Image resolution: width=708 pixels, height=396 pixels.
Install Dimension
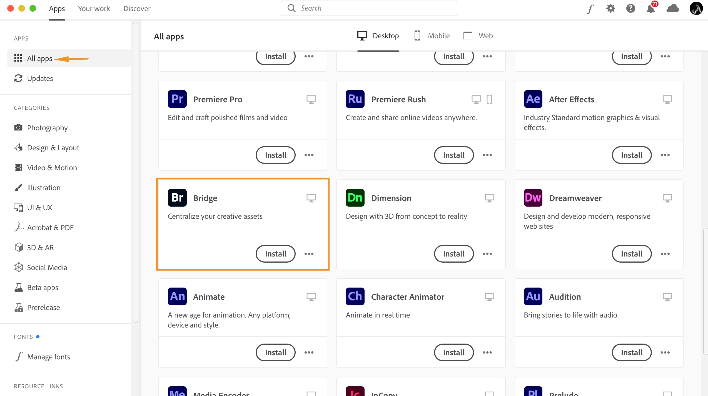(x=453, y=254)
